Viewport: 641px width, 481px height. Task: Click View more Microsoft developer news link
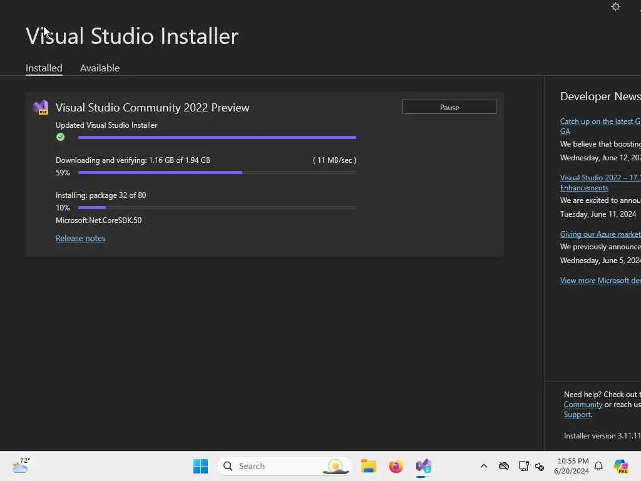point(600,281)
